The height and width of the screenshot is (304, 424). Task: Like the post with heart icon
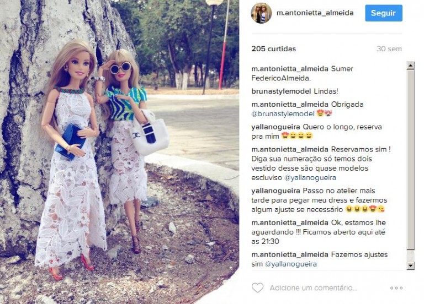pos(257,288)
